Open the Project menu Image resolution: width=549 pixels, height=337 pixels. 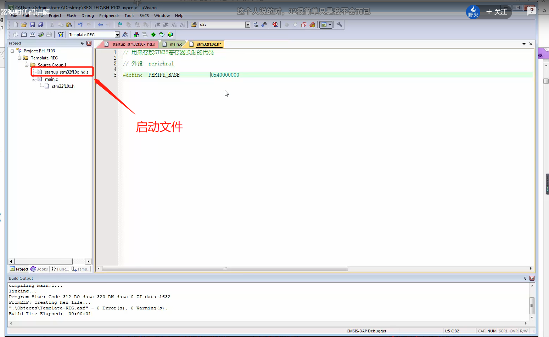[x=55, y=16]
